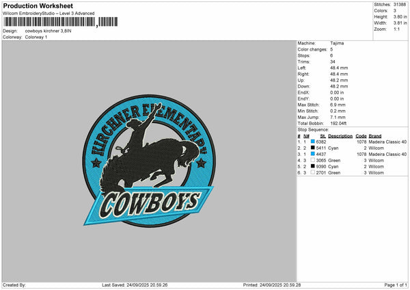This screenshot has width=410, height=290.
Task: Click the 'Printed: 24/09/2025 20.59.28' footer
Action: pos(272,285)
